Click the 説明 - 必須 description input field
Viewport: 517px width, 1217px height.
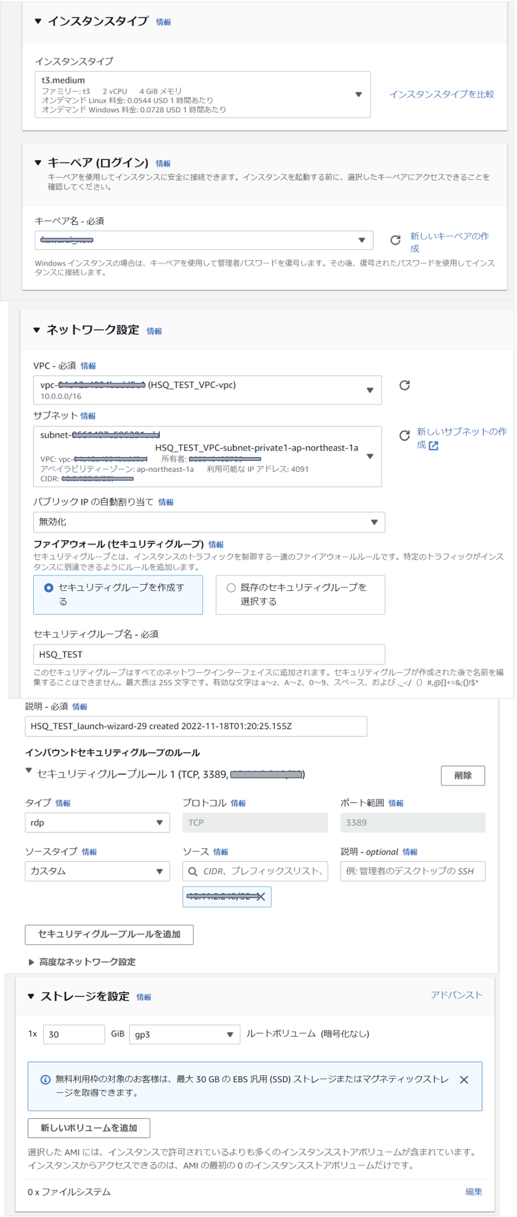(x=196, y=726)
